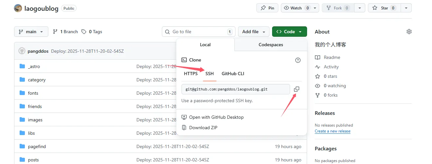Image resolution: width=432 pixels, height=164 pixels.
Task: Click the terminal icon beside Clone
Action: point(184,60)
